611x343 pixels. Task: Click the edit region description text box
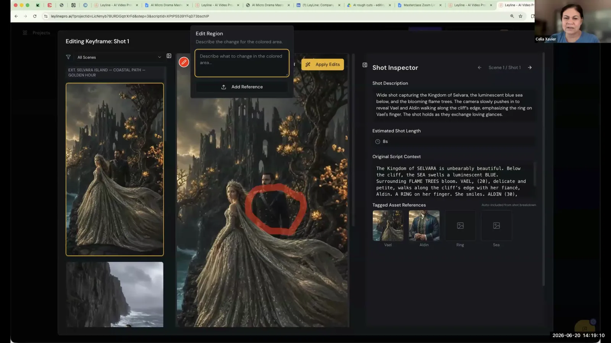[x=242, y=63]
